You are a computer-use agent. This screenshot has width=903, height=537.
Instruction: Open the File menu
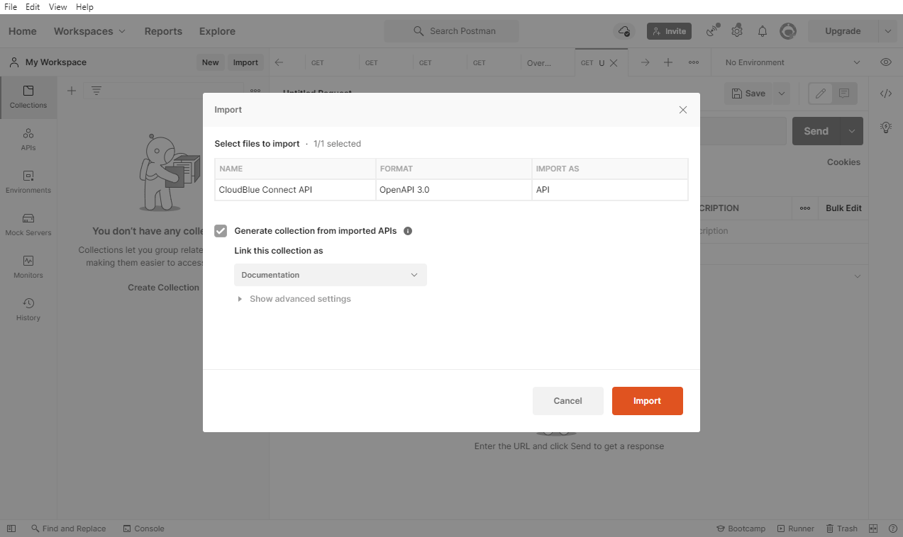(11, 7)
